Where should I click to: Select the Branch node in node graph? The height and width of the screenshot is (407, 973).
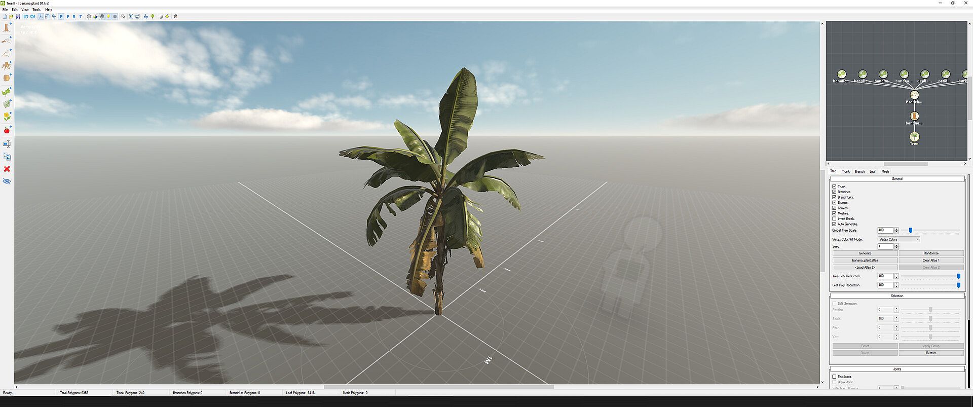tap(914, 95)
